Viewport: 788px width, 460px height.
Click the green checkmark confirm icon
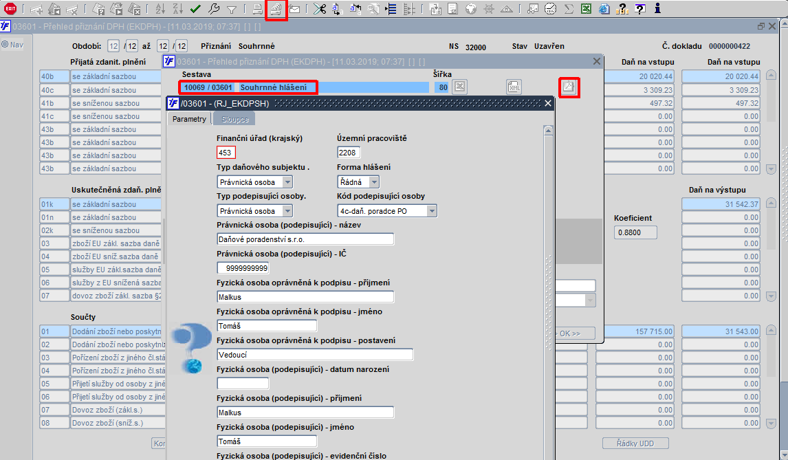tap(195, 9)
